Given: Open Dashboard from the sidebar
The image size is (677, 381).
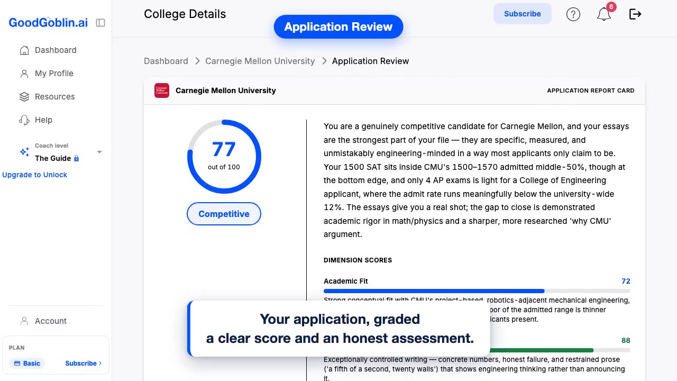Looking at the screenshot, I should click(56, 50).
